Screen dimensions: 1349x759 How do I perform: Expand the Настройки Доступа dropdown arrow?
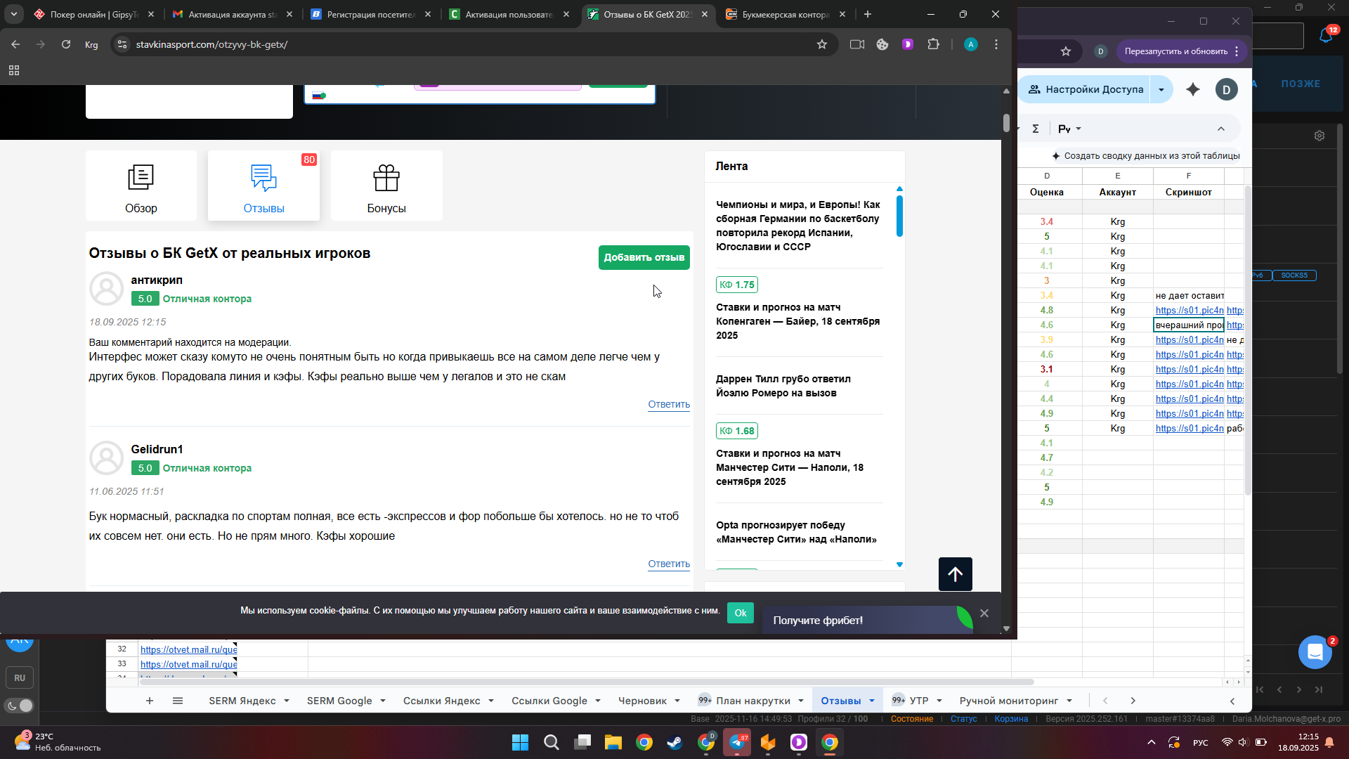pyautogui.click(x=1161, y=89)
